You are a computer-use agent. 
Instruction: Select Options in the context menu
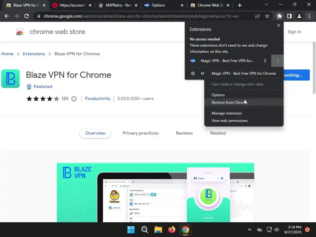tap(244, 95)
